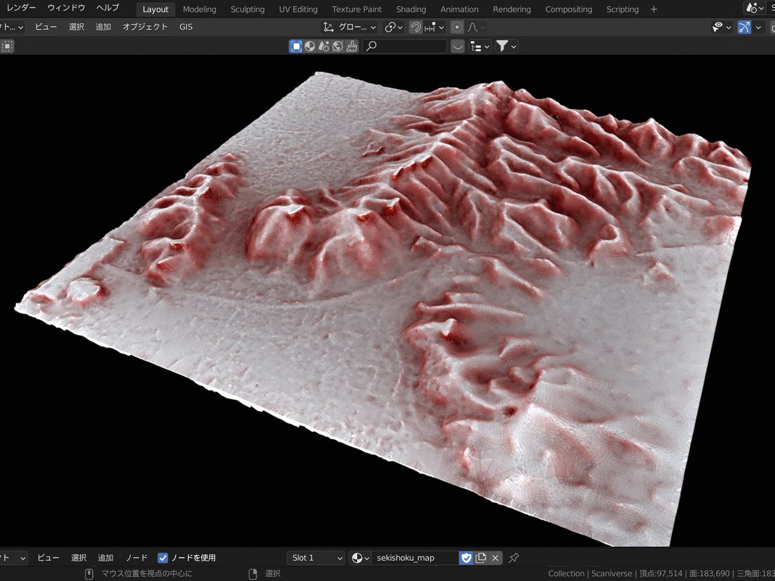Click the sekishoku_map material name field
Image resolution: width=775 pixels, height=581 pixels.
pos(415,558)
